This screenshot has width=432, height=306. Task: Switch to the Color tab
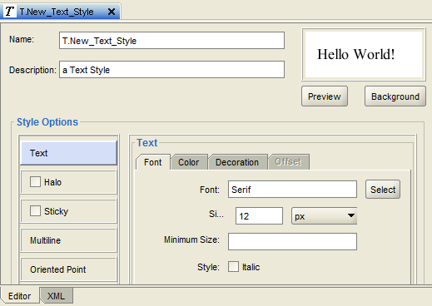tap(189, 162)
